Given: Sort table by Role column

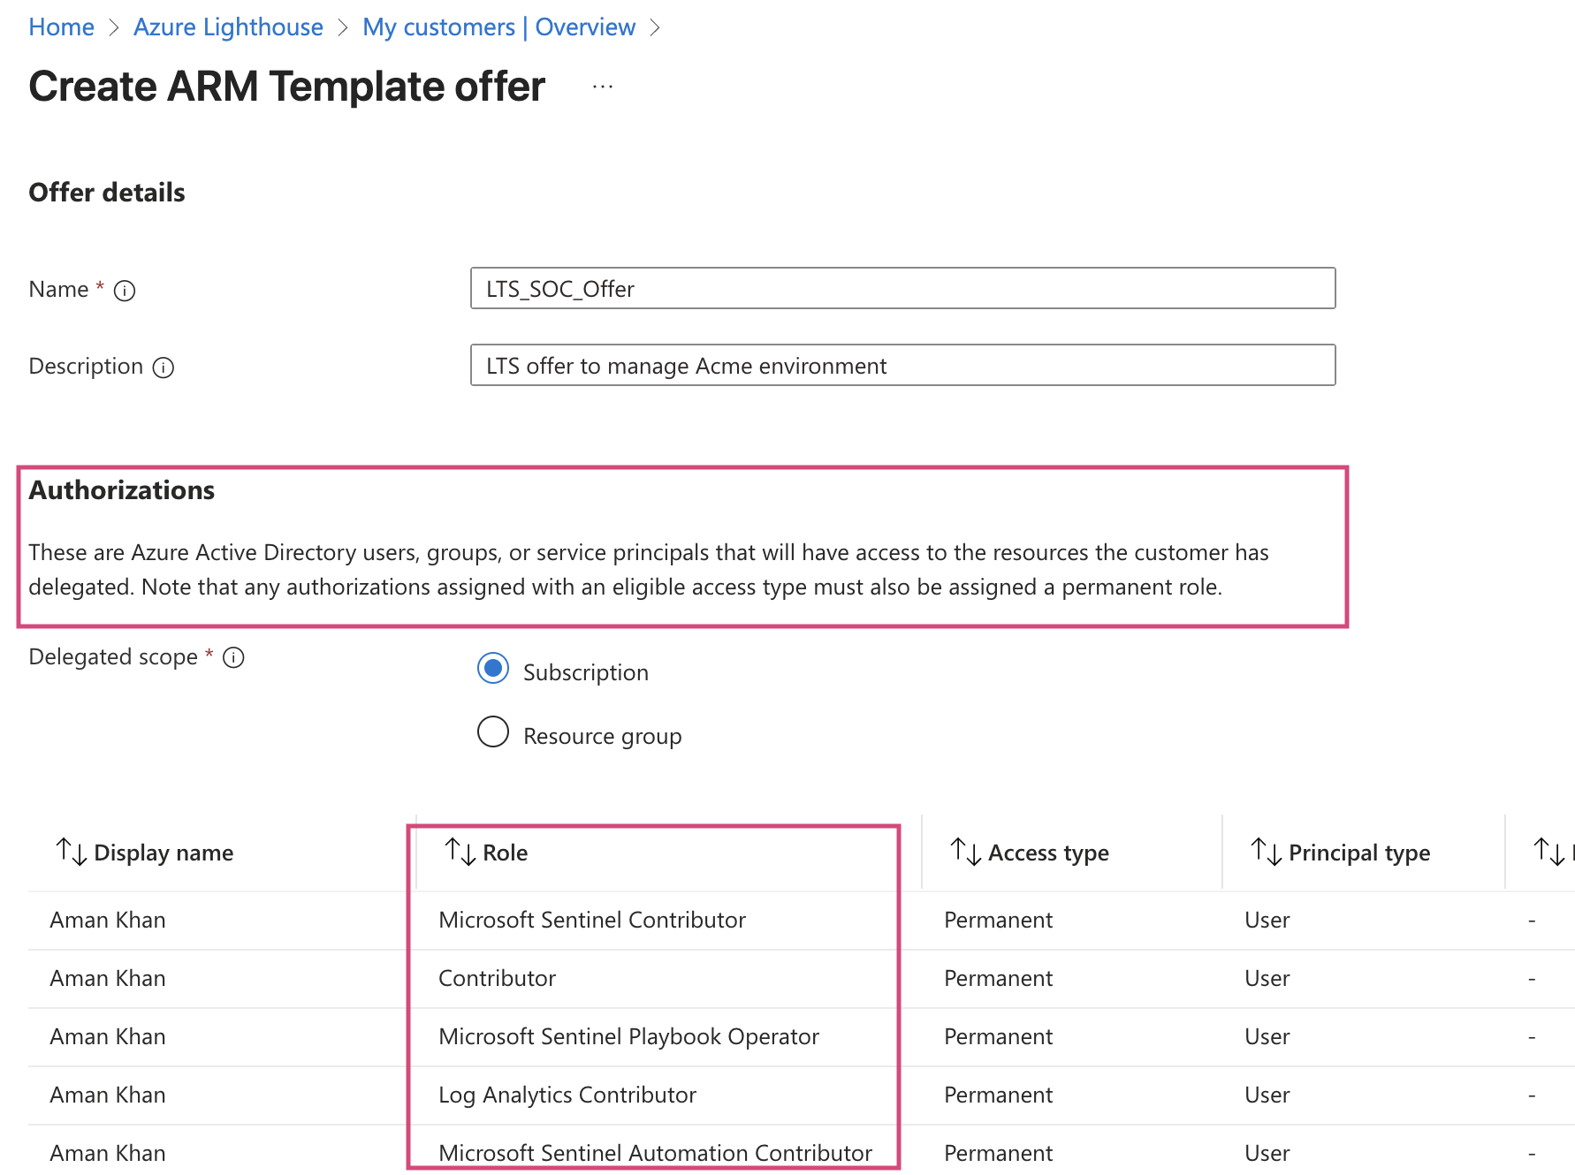Looking at the screenshot, I should click(486, 853).
